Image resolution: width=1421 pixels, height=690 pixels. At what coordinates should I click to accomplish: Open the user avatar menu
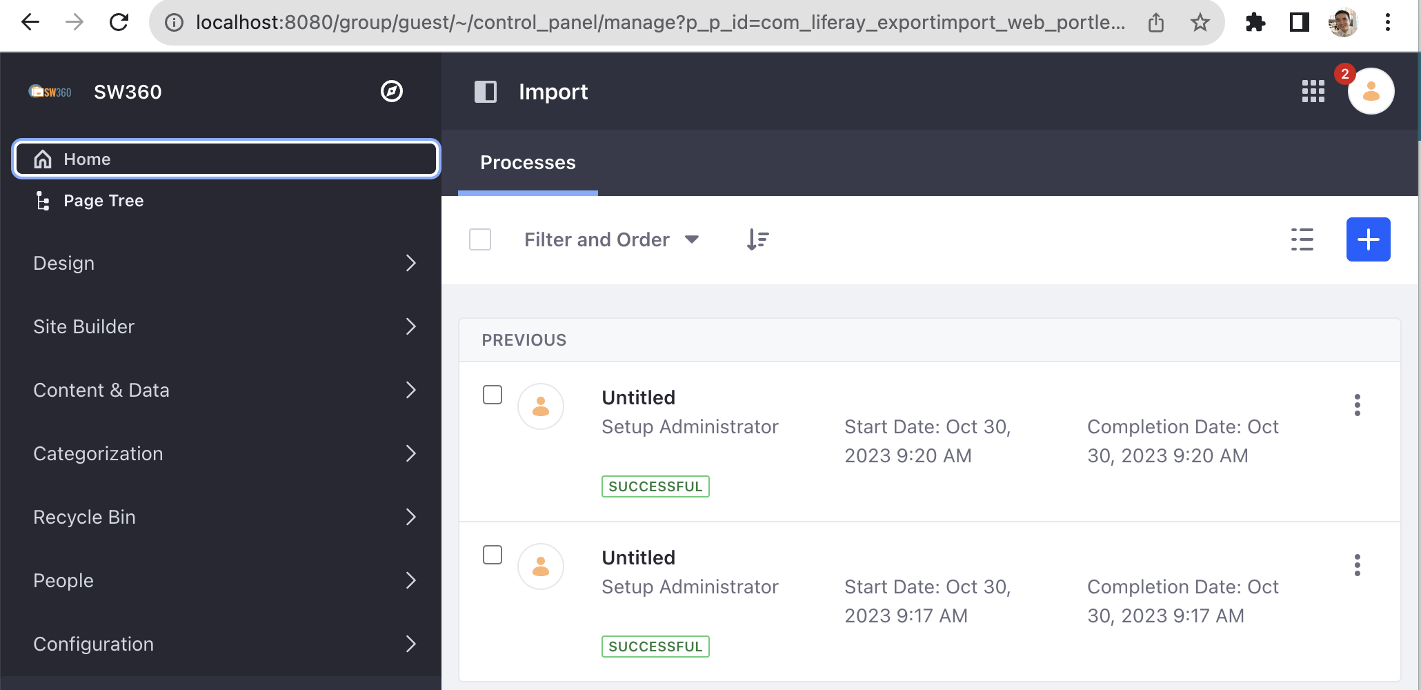pos(1371,91)
